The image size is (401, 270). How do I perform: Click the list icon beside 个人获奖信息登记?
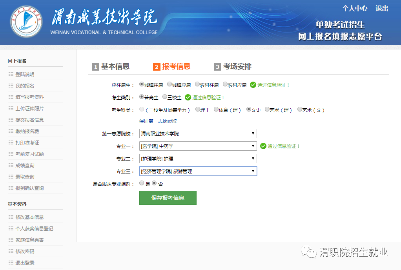click(11, 228)
